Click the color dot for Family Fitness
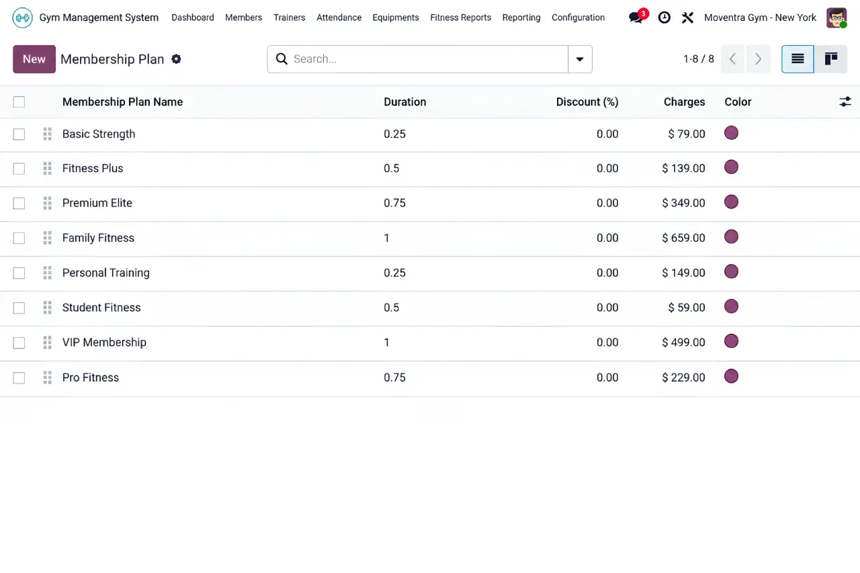Viewport: 860px width, 573px height. coord(732,237)
